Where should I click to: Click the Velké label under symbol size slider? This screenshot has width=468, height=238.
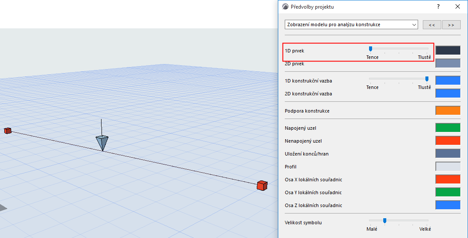coord(425,229)
